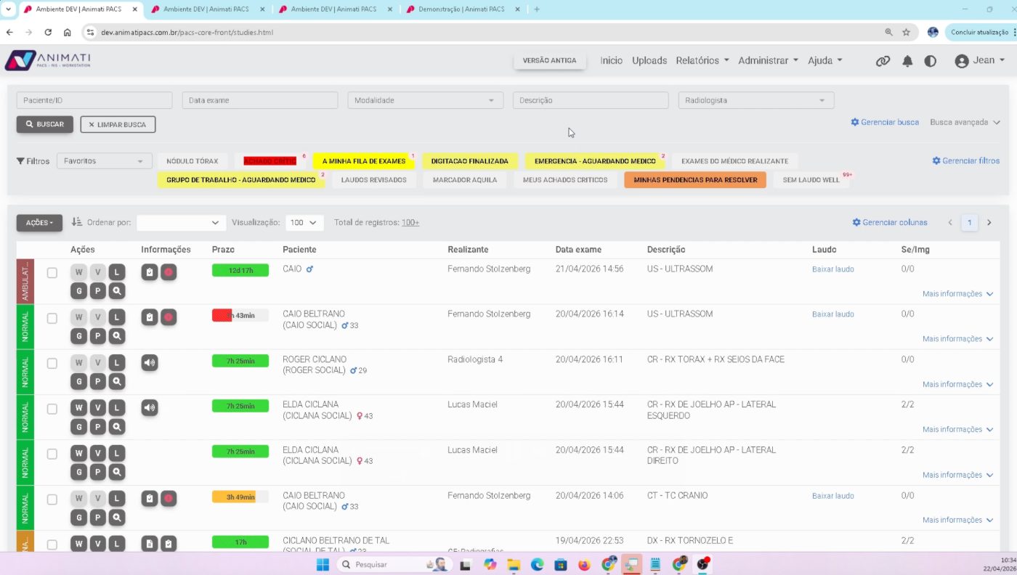Expand Mais informações for the CAIO row
1017x575 pixels.
click(957, 294)
